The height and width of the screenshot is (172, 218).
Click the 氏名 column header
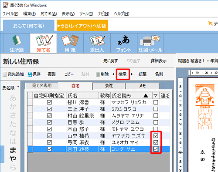coord(82,96)
